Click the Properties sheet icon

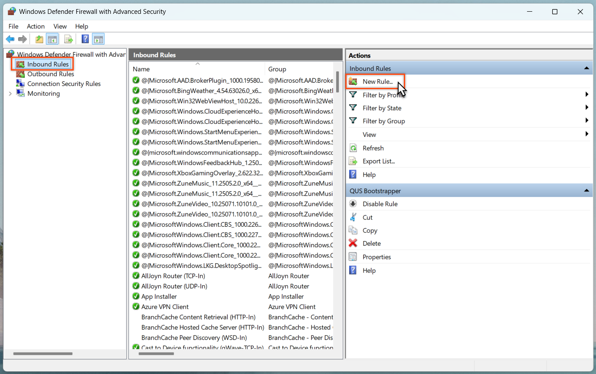point(353,257)
